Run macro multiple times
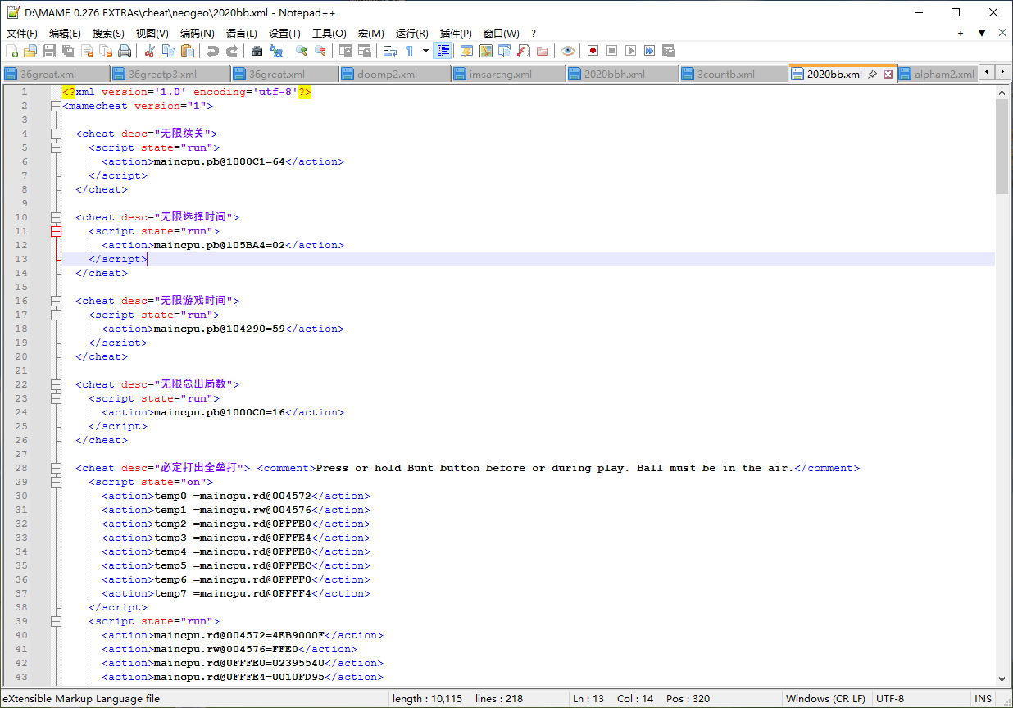Viewport: 1013px width, 708px height. (x=649, y=51)
